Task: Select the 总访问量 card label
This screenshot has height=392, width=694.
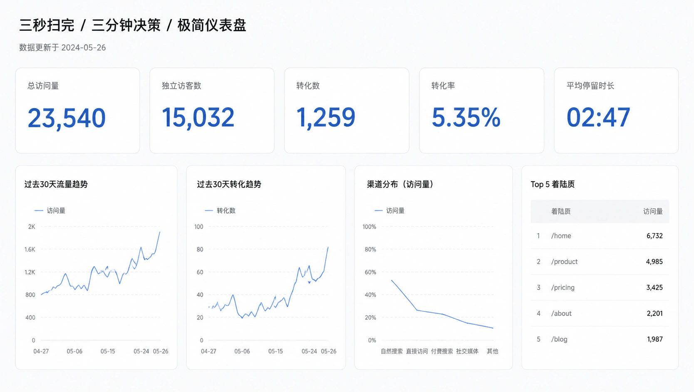Action: click(43, 86)
